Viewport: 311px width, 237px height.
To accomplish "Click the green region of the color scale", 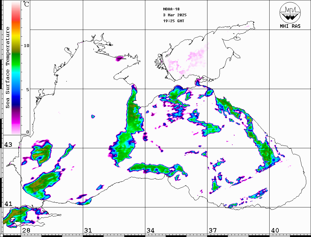I will point(16,59).
